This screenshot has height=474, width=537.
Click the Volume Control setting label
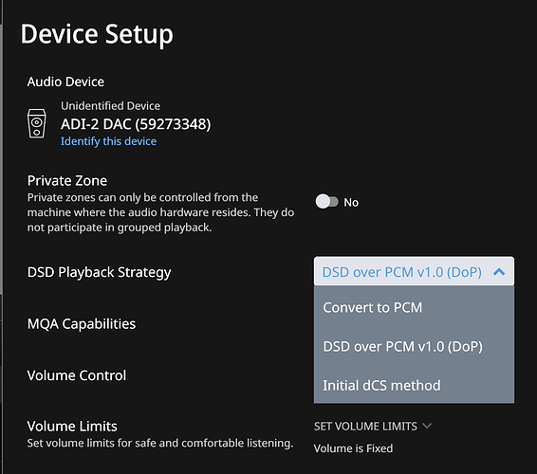[x=77, y=375]
